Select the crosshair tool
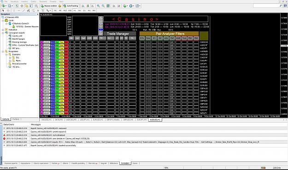 pyautogui.click(x=8, y=11)
